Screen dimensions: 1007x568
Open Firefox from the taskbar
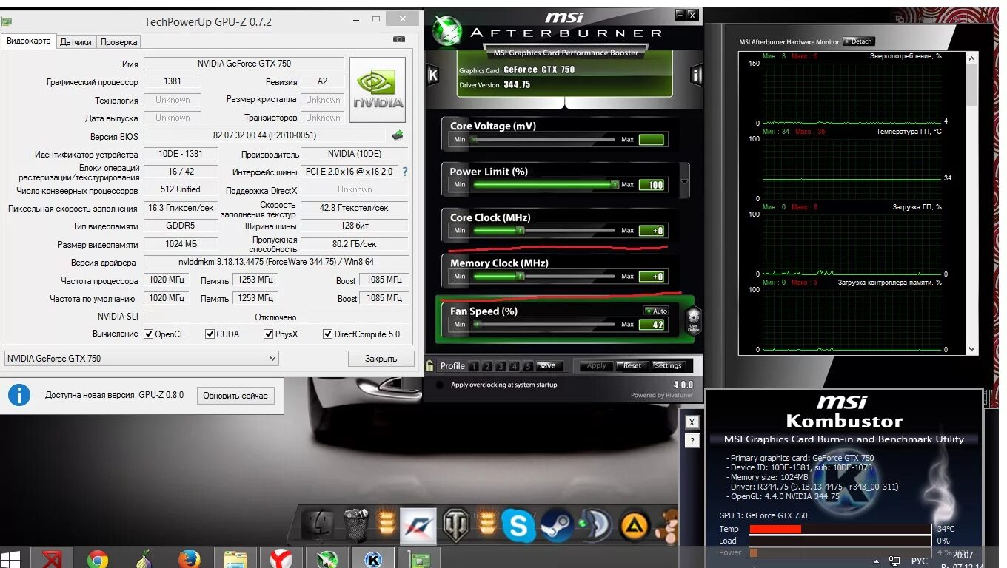(190, 559)
